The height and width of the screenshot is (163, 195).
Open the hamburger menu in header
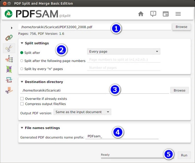click(178, 14)
